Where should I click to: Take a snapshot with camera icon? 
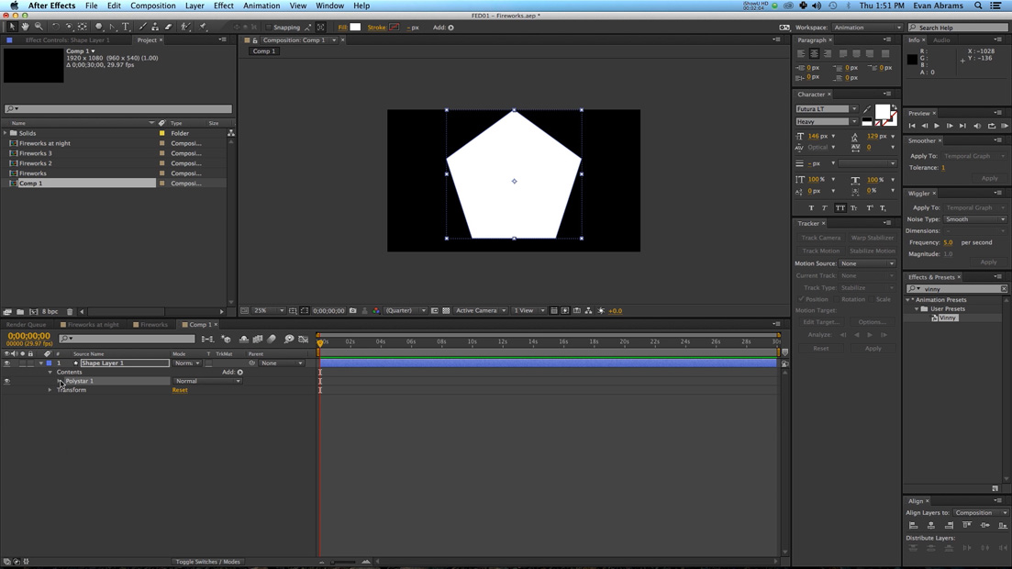point(353,311)
